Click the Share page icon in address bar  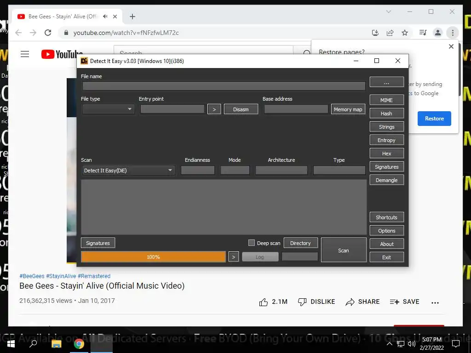tap(390, 33)
